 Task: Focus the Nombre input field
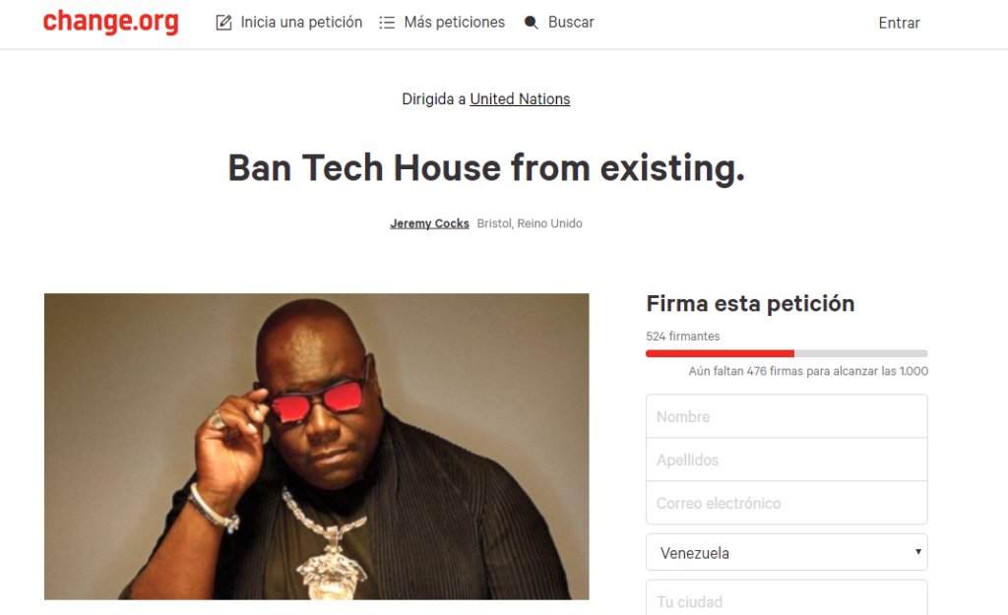pyautogui.click(x=787, y=416)
